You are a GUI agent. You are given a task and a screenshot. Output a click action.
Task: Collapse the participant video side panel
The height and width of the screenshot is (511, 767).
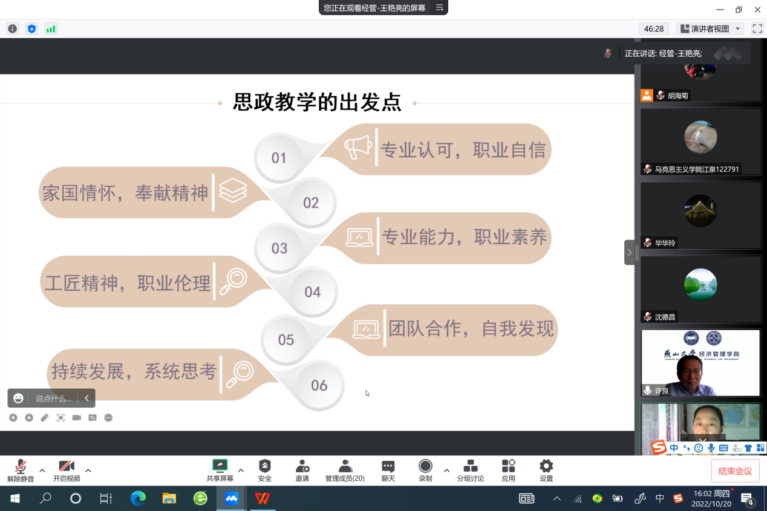pyautogui.click(x=629, y=252)
